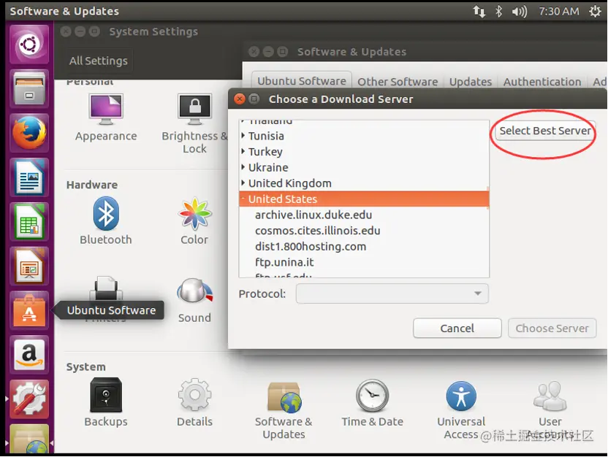Click the Choose Server button
Image resolution: width=608 pixels, height=457 pixels.
[552, 329]
